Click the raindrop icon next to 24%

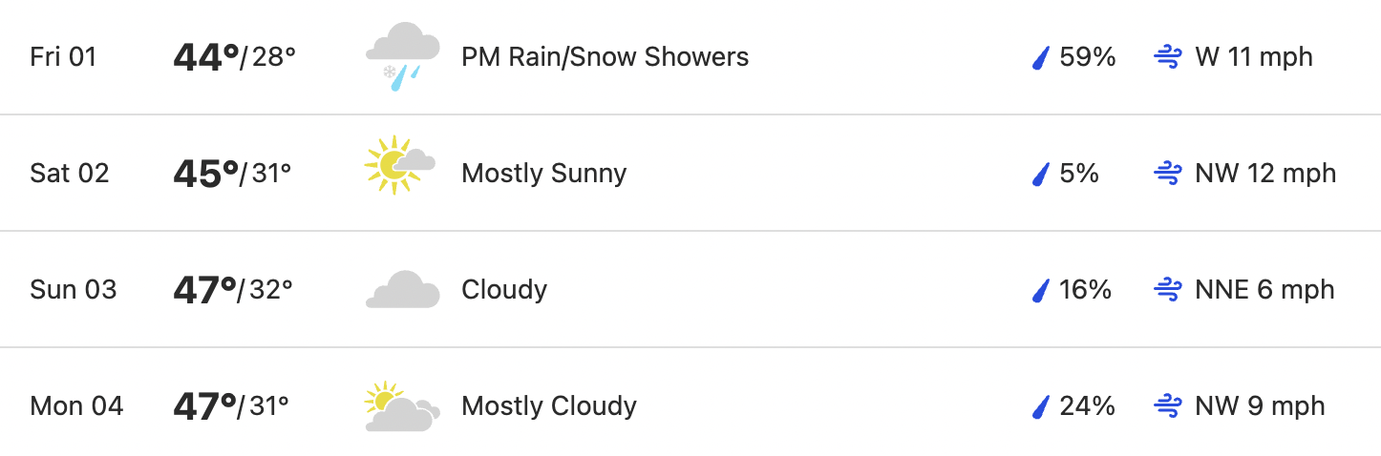tap(1041, 407)
